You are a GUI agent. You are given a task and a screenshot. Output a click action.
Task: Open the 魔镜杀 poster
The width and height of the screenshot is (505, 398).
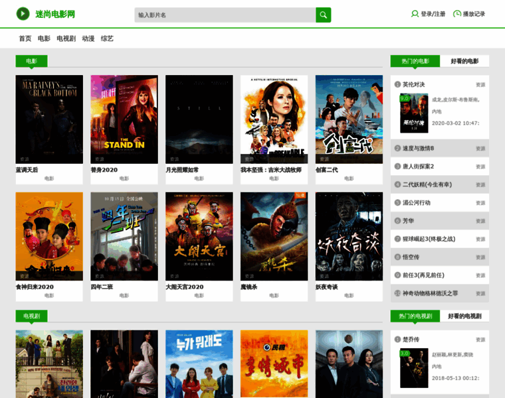pos(274,236)
